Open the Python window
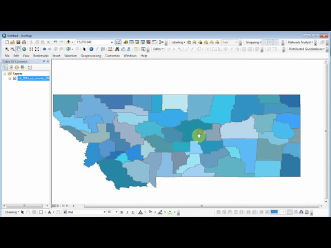Image resolution: width=331 pixels, height=248 pixels. click(x=154, y=42)
